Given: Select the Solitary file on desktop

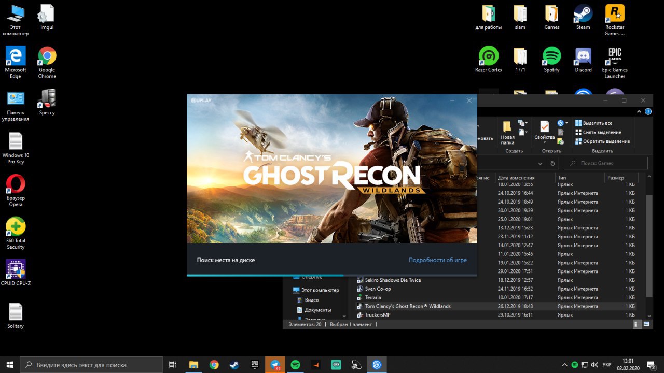Looking at the screenshot, I should pos(16,315).
